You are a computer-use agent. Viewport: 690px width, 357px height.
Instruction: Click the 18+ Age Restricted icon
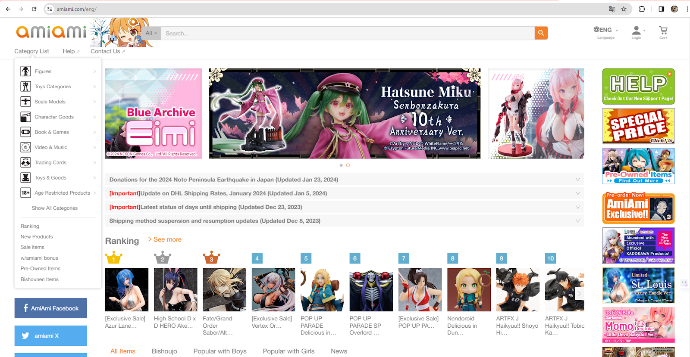25,193
